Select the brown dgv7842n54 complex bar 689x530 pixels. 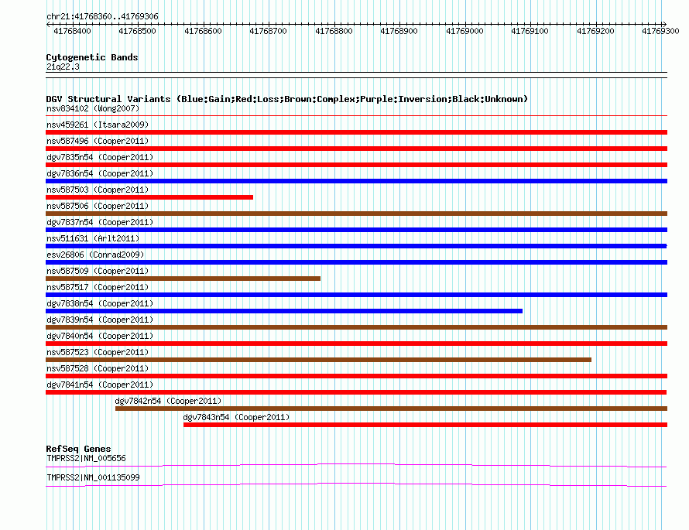391,409
